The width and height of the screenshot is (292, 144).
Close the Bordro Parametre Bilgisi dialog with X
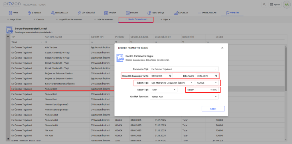coord(222,48)
